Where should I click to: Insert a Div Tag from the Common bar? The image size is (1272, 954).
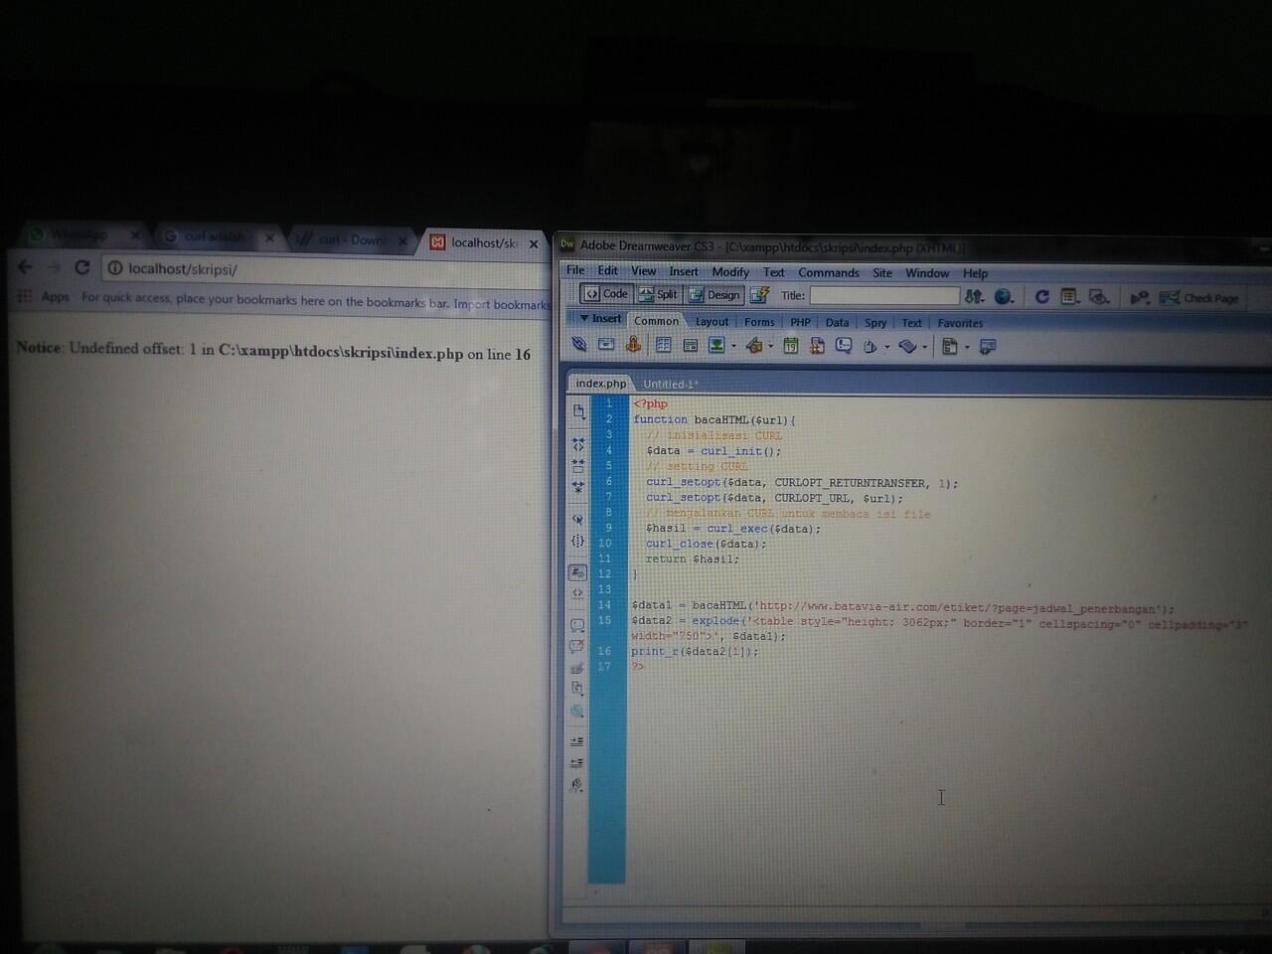[690, 346]
